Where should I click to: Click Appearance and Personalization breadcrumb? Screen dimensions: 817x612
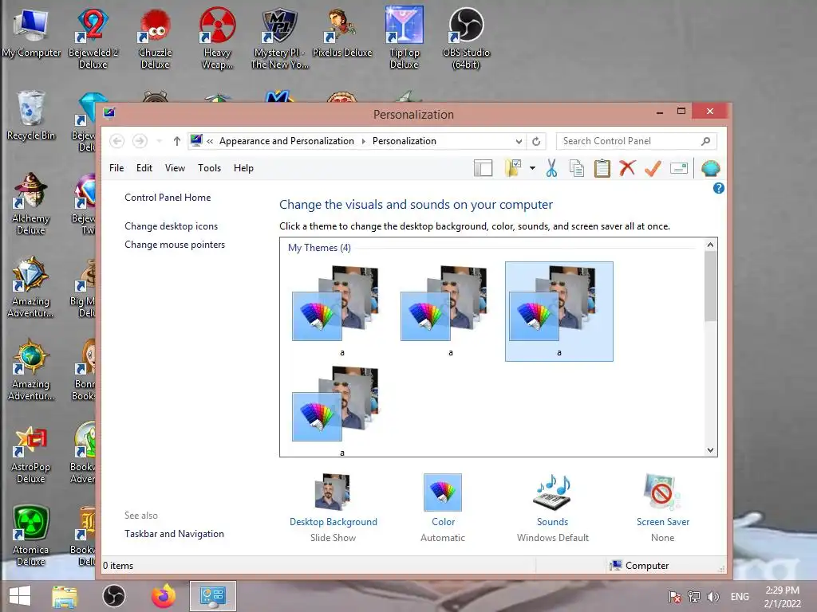[x=286, y=141]
